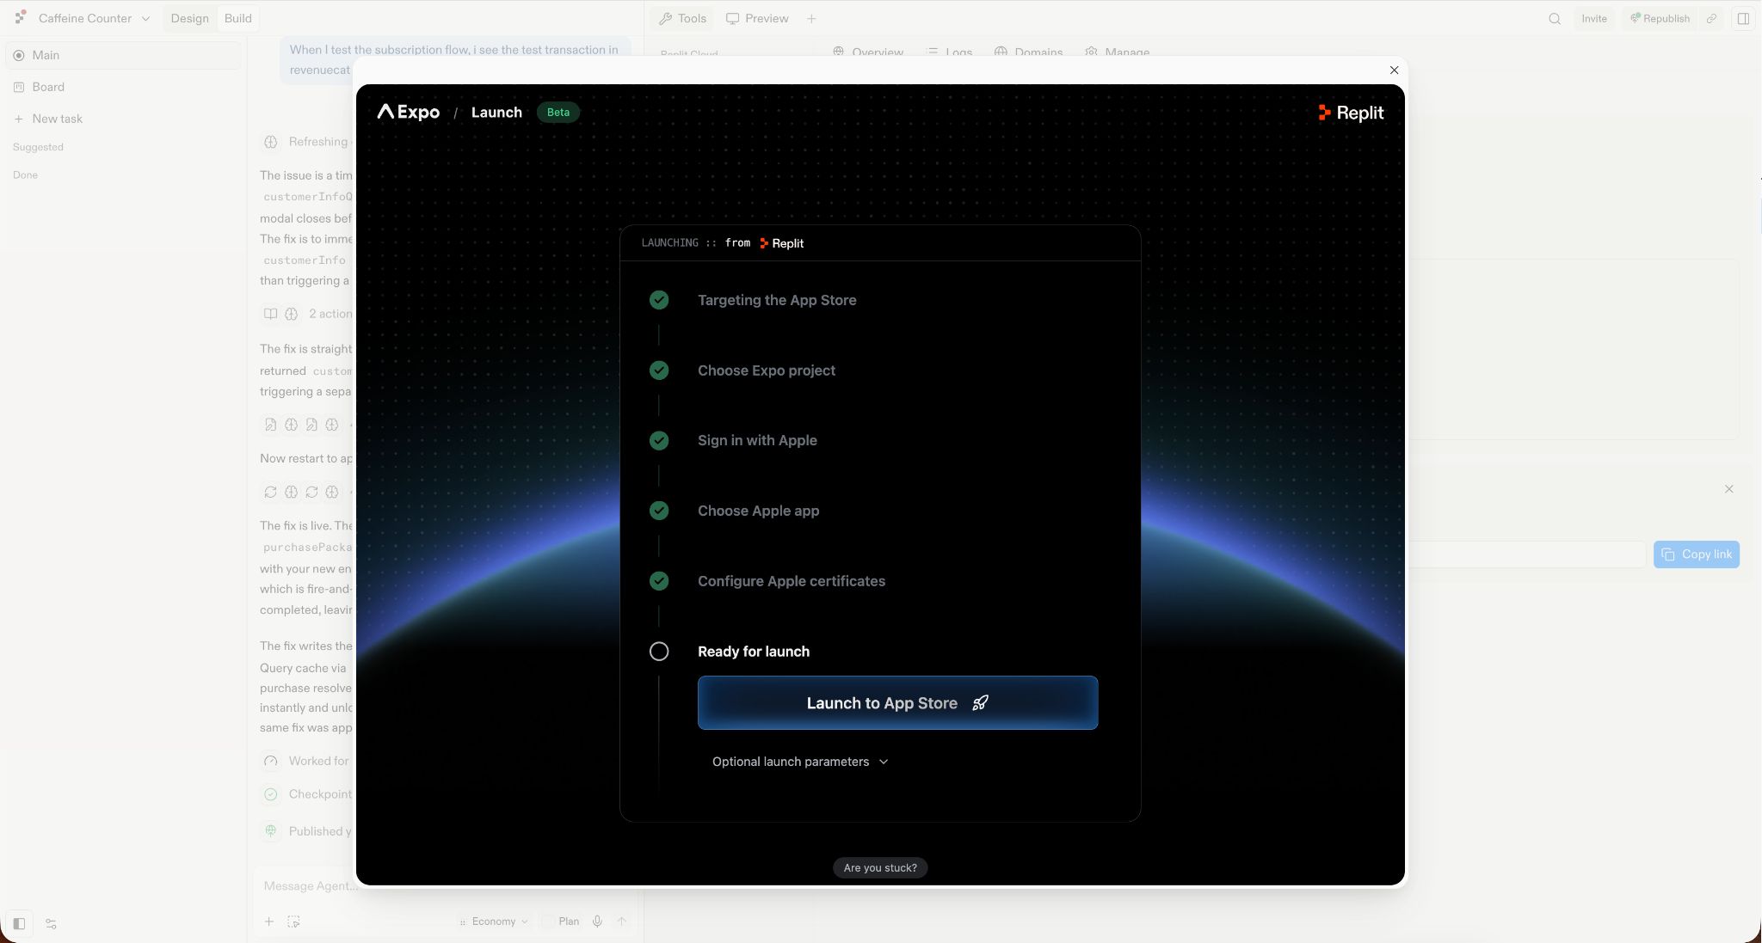Open the Caffeine Counter project dropdown
The height and width of the screenshot is (943, 1762).
point(94,18)
